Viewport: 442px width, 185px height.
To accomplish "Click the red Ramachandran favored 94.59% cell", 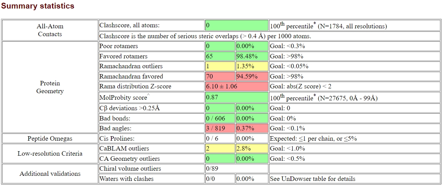I will coord(251,76).
